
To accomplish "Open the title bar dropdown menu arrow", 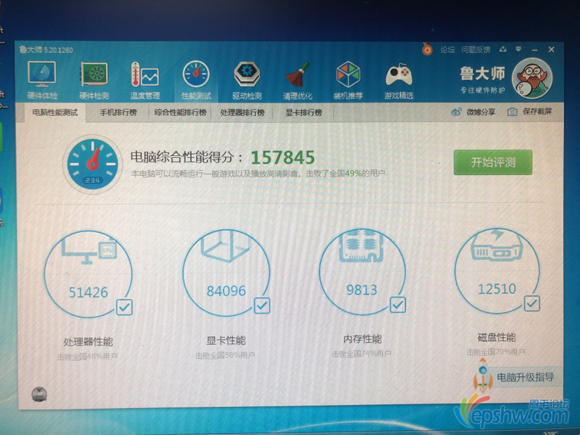I will click(x=518, y=49).
